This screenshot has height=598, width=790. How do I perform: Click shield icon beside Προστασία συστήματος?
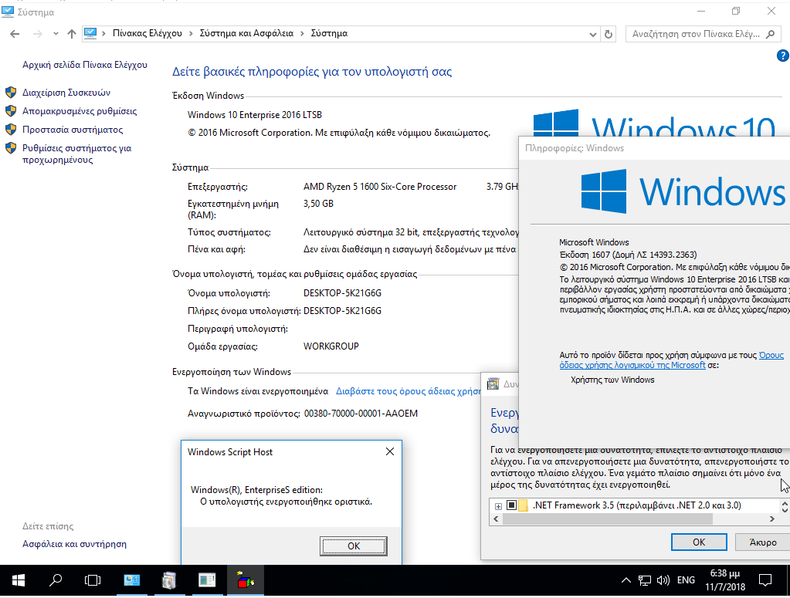pyautogui.click(x=11, y=130)
